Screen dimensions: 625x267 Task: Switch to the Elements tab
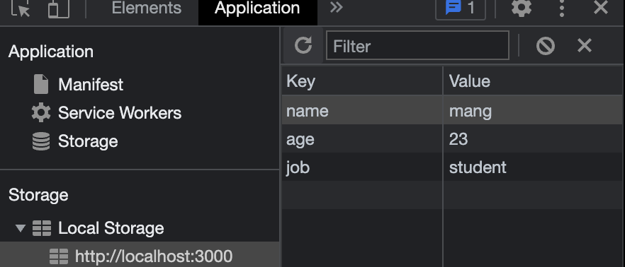[x=146, y=8]
